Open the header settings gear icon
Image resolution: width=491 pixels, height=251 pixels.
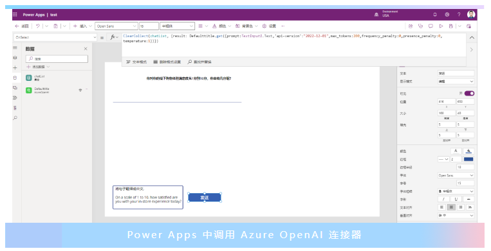click(x=447, y=14)
